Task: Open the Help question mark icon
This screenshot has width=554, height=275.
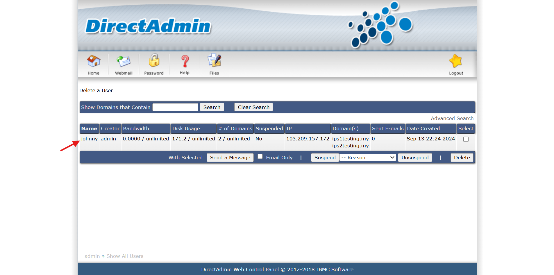Action: (185, 65)
